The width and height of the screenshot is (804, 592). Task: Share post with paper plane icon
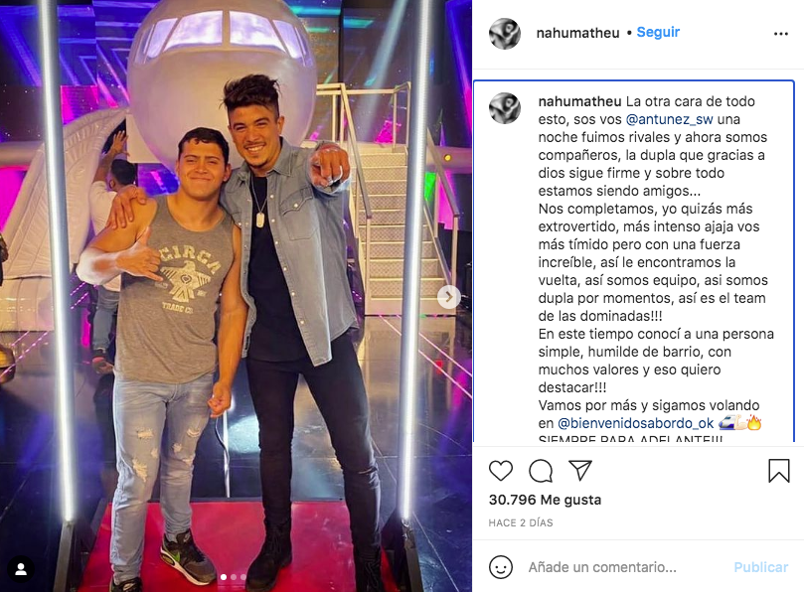pos(580,470)
